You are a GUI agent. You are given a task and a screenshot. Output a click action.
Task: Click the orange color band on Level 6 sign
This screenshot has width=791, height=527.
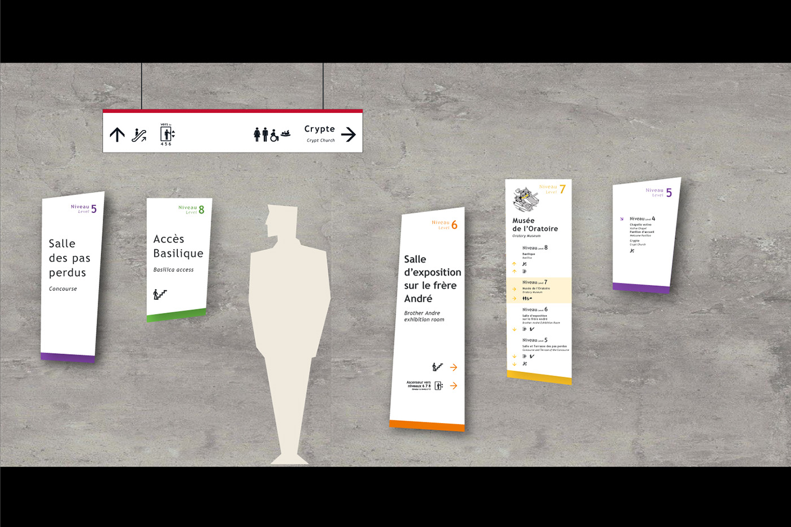(427, 425)
